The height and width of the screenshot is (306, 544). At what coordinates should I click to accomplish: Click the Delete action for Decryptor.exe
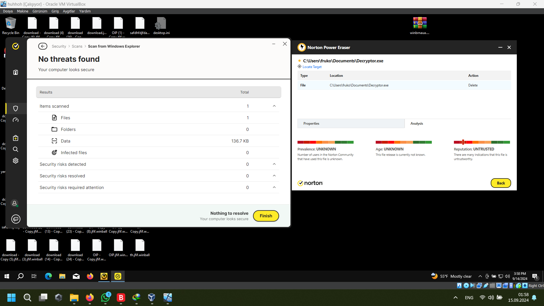473,85
